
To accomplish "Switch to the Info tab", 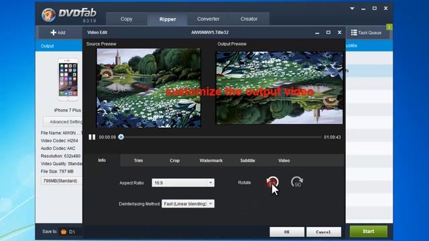I will (x=102, y=161).
